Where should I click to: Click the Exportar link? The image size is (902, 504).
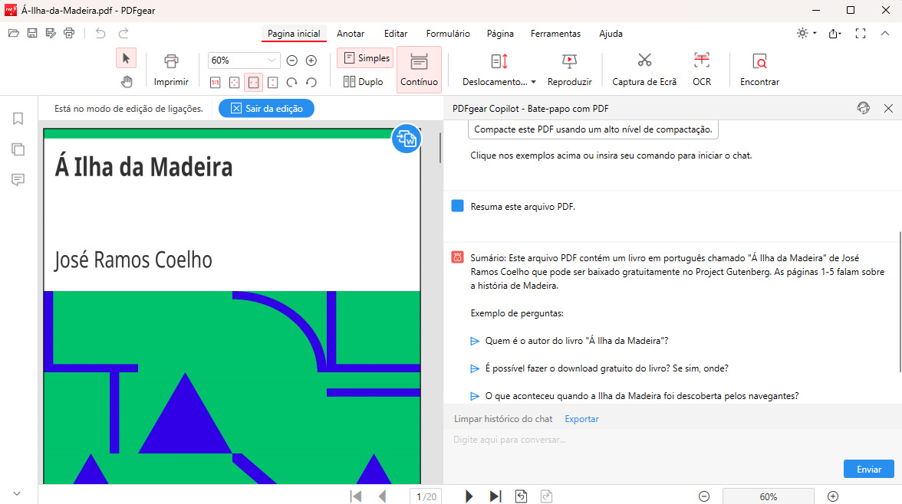[581, 419]
